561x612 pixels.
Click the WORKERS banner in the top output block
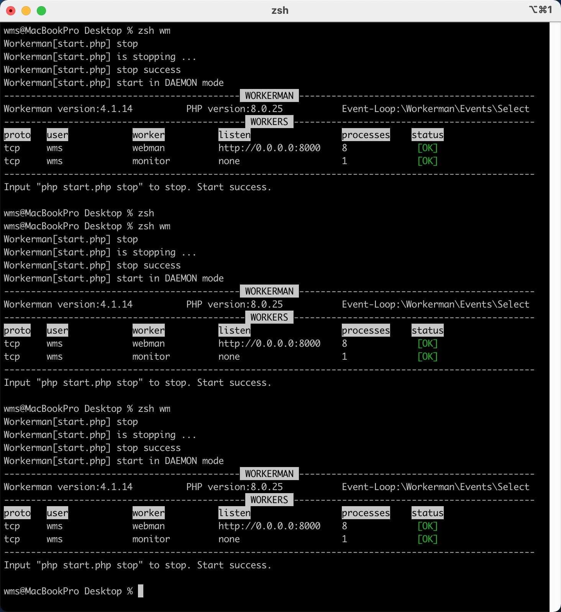[x=269, y=122]
